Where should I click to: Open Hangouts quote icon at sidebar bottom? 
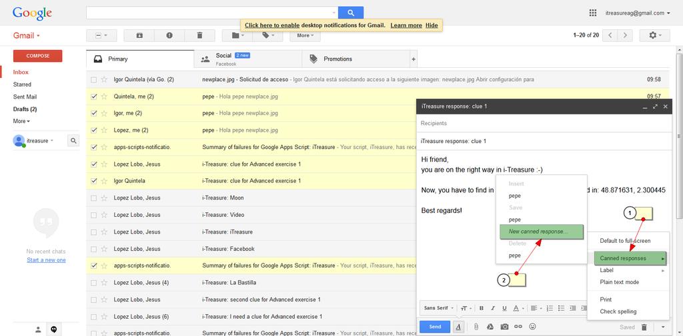pos(54,329)
